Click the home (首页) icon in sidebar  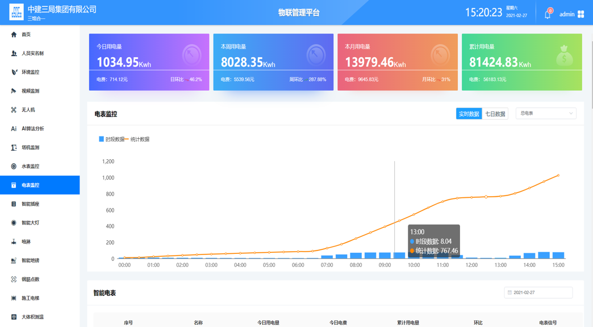[14, 35]
